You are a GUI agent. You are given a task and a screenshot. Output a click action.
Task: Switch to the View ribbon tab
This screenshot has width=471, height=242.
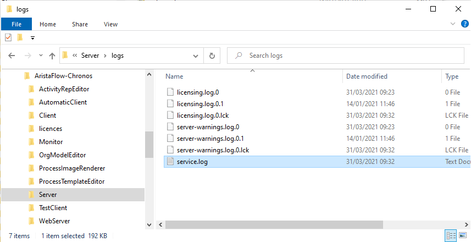(x=110, y=24)
